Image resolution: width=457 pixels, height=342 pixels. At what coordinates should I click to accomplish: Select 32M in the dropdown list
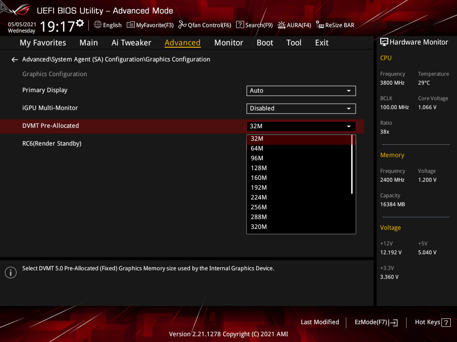coord(299,139)
